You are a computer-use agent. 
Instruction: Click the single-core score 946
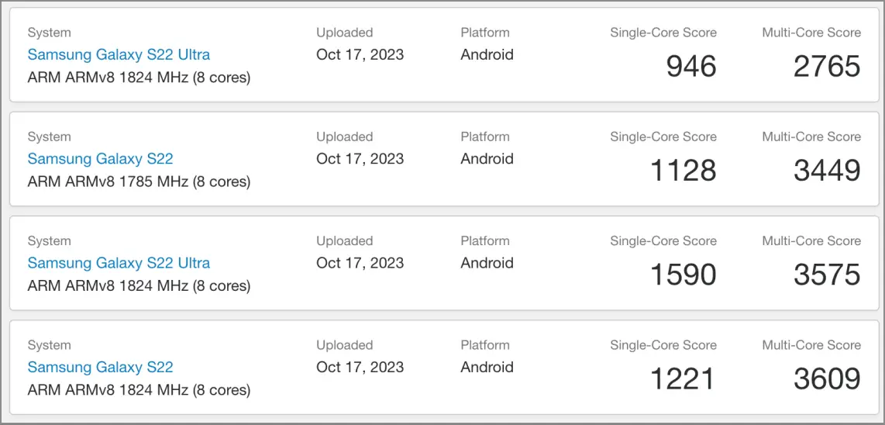690,67
